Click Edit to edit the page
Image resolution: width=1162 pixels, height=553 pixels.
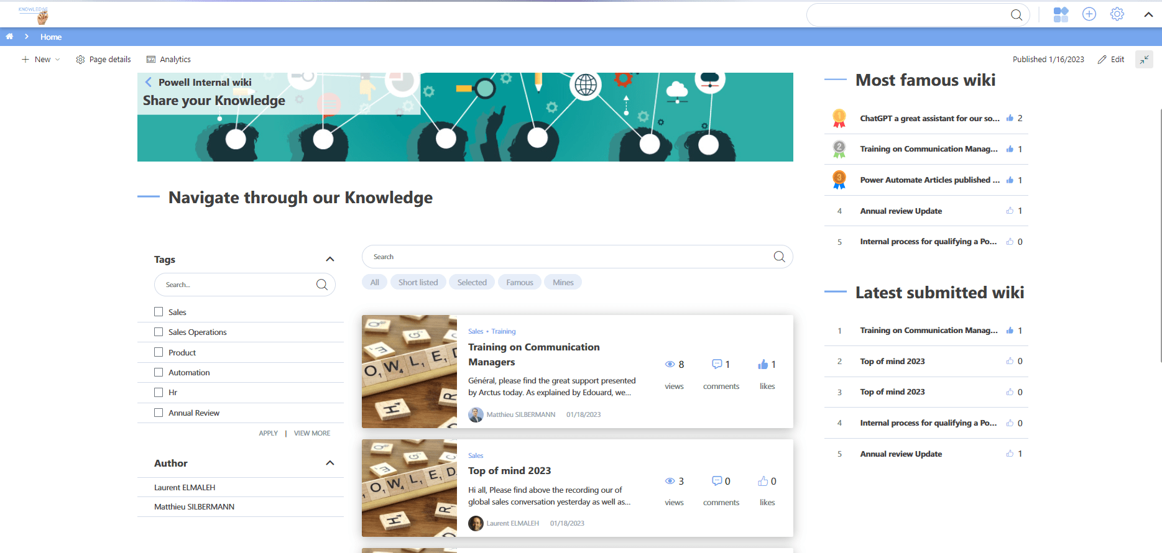tap(1111, 60)
